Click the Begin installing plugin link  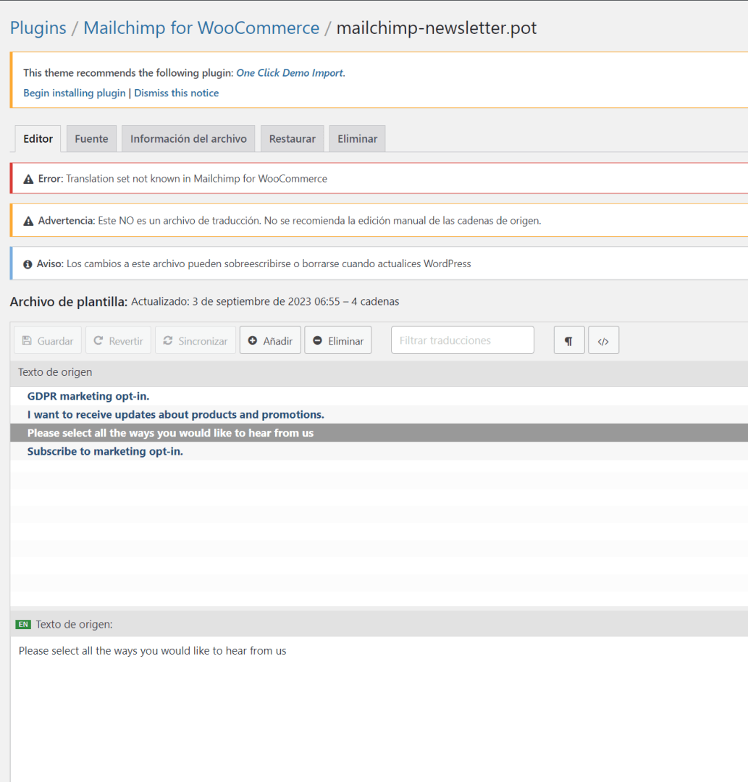point(75,93)
